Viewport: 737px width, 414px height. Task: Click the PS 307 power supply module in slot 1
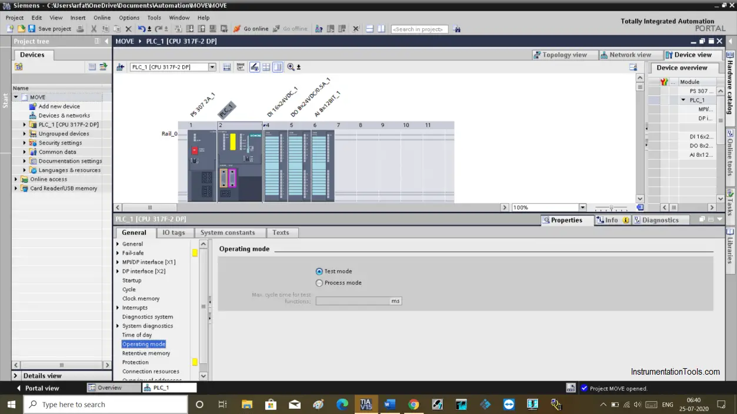202,166
